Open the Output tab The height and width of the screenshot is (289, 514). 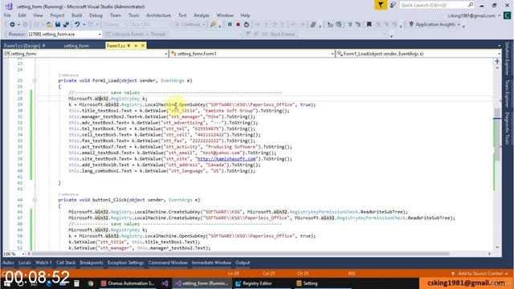(x=243, y=263)
